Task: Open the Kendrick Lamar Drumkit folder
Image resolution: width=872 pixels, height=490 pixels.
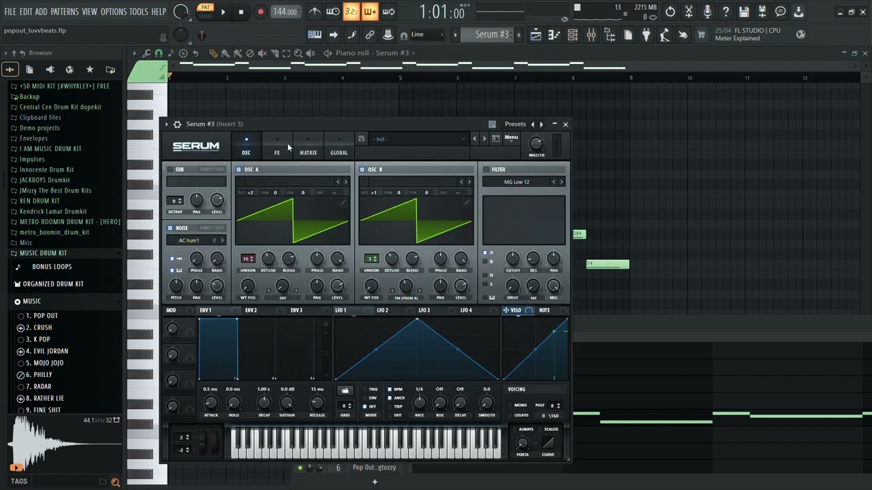Action: click(53, 212)
